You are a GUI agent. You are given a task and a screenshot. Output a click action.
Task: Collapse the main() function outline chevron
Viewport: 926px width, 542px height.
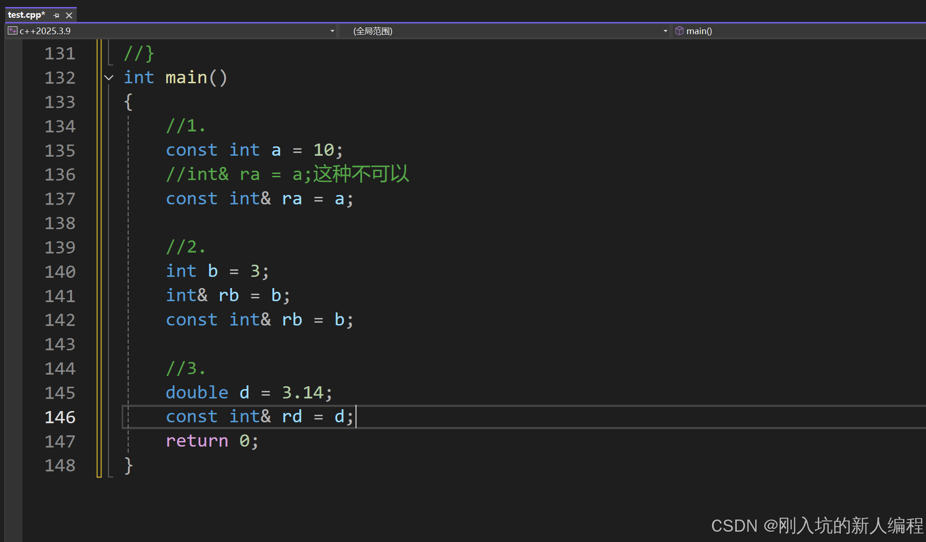point(109,78)
